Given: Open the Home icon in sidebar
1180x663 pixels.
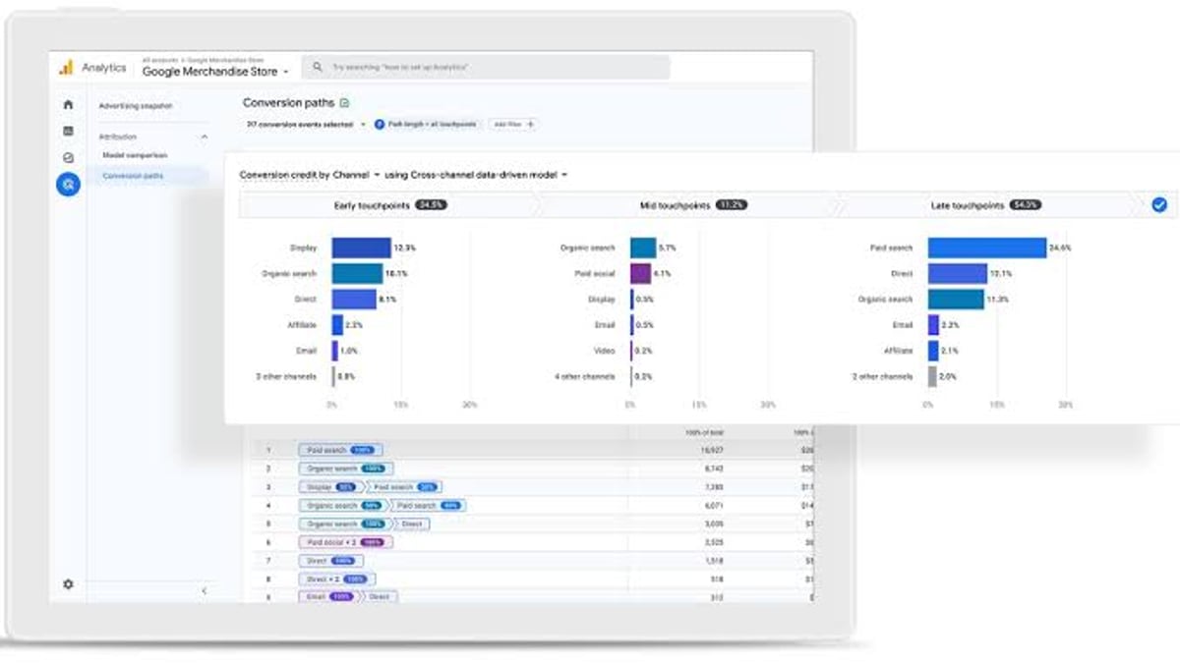Looking at the screenshot, I should pos(68,104).
